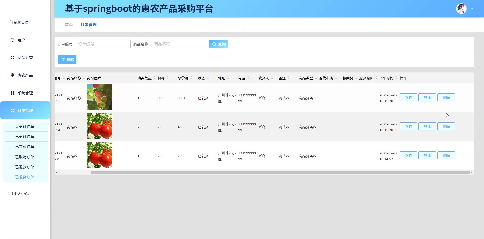Select 已退款订单 in the sidebar

[x=25, y=167]
